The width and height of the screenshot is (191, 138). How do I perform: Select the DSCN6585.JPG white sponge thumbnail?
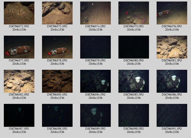pyautogui.click(x=134, y=81)
